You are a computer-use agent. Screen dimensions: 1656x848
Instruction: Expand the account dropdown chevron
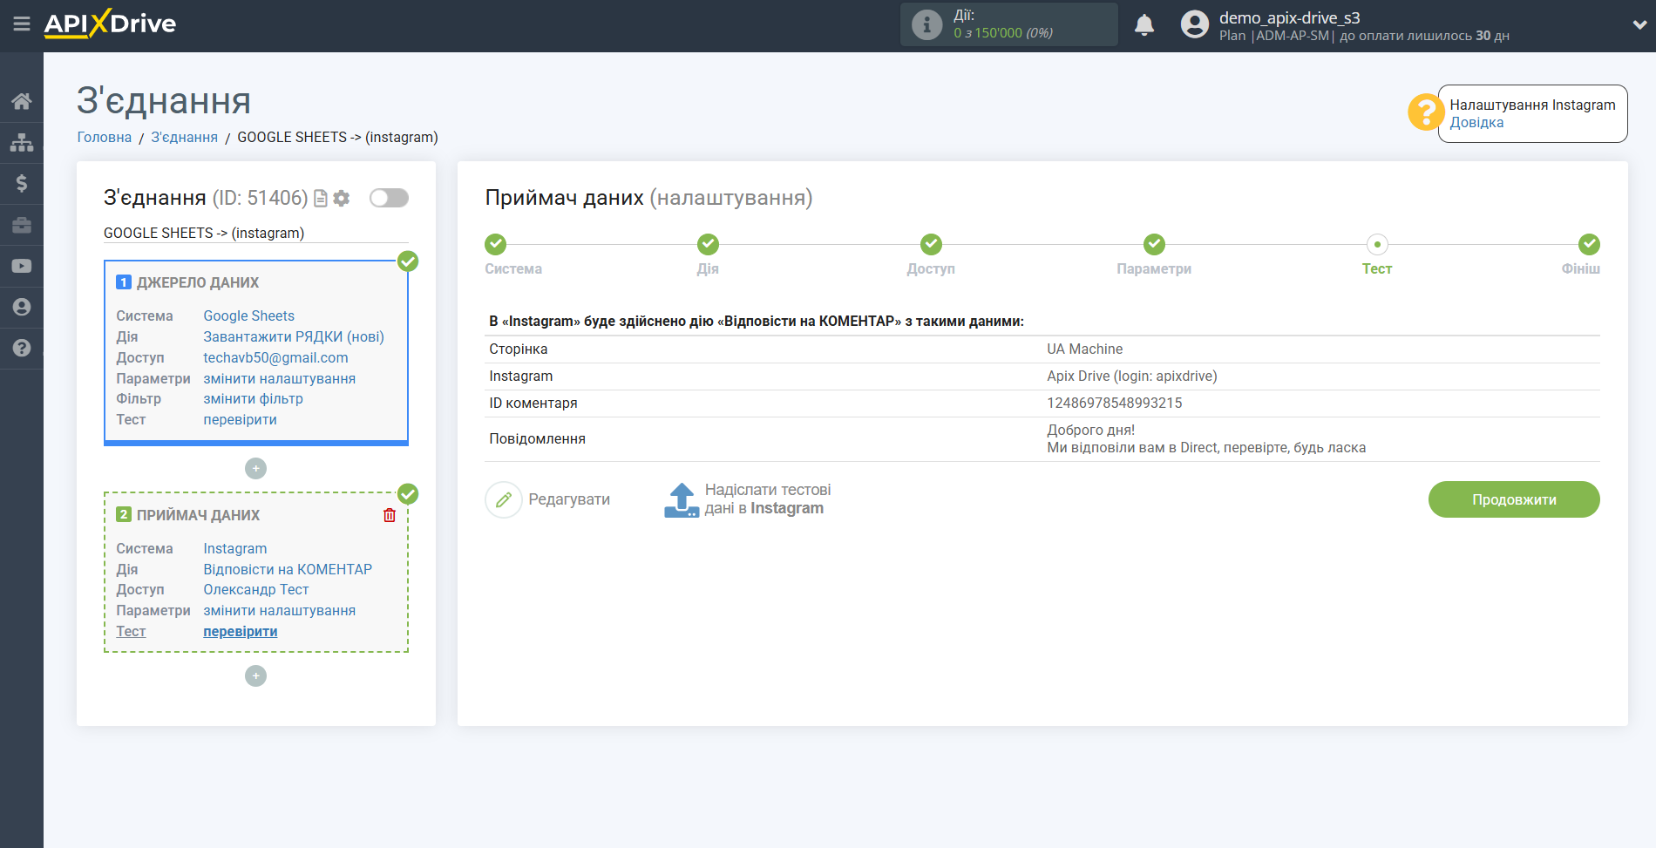[x=1639, y=25]
